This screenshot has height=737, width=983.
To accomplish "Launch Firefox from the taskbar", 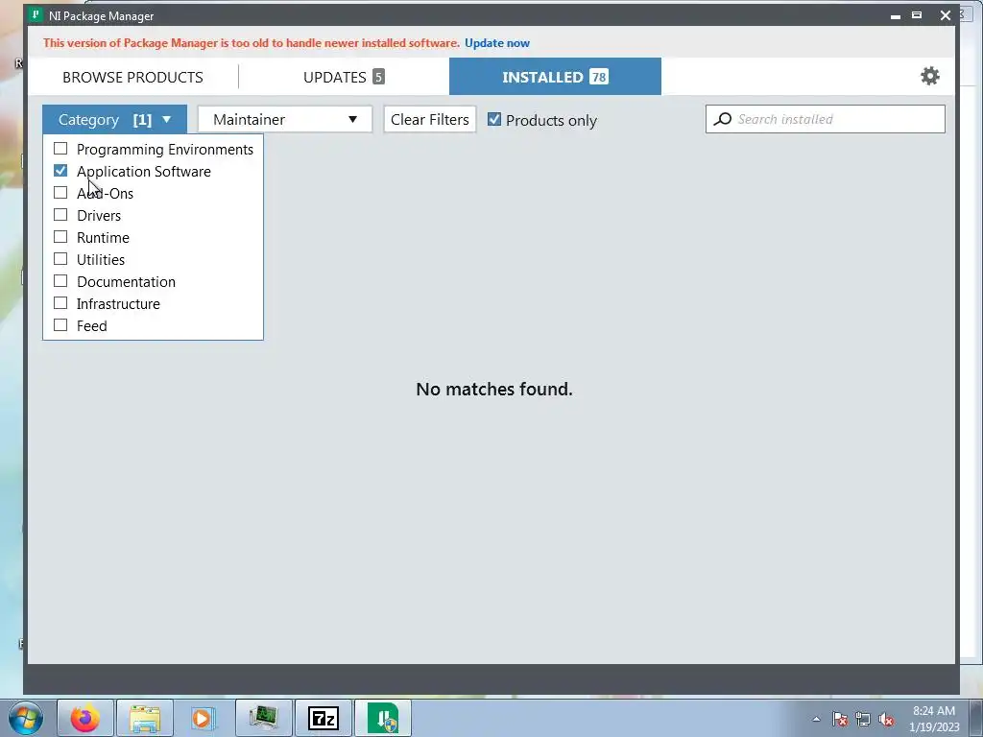I will click(x=85, y=718).
